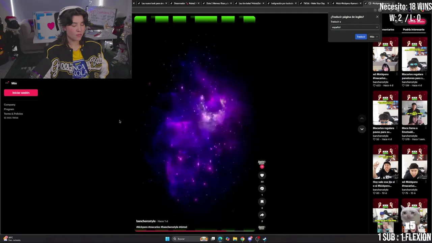Save the video with the bookmark icon

tap(262, 201)
